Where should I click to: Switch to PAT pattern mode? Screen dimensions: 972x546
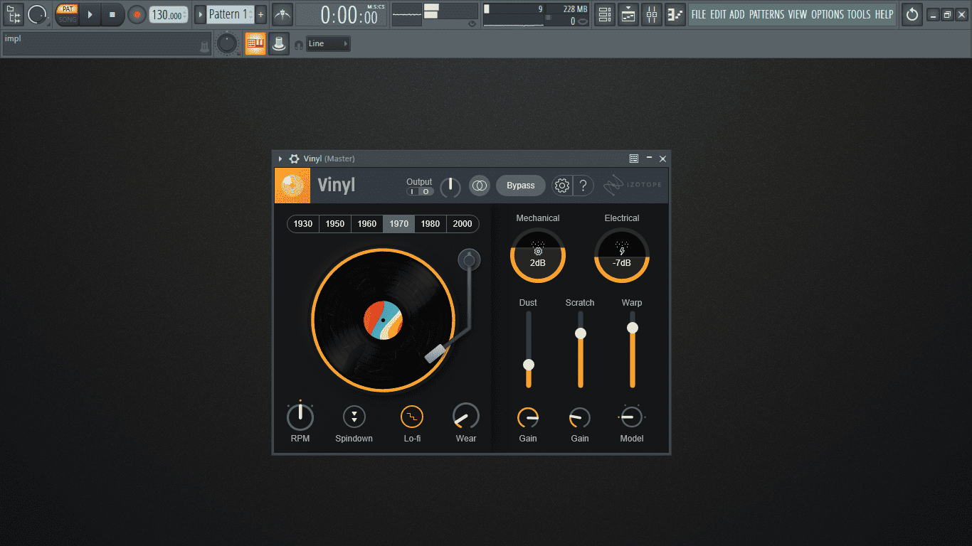[68, 9]
